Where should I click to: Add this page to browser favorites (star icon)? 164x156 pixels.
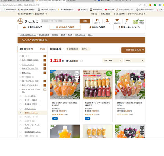click(144, 5)
